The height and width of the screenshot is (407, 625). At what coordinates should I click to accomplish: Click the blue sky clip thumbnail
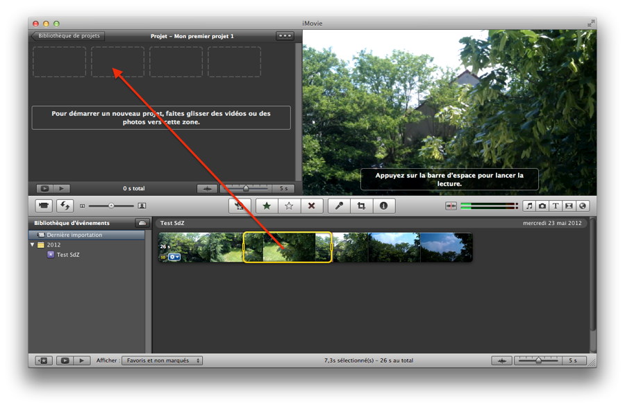click(x=446, y=247)
